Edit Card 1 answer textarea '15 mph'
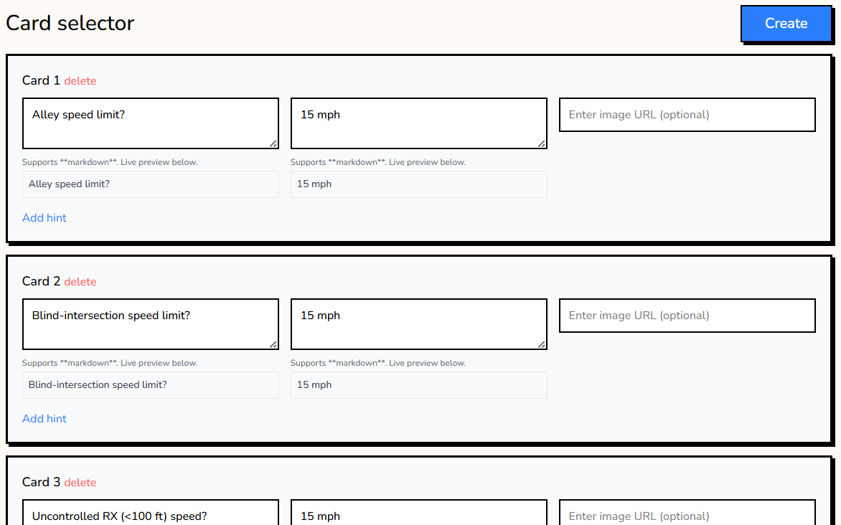The width and height of the screenshot is (841, 525). pyautogui.click(x=419, y=123)
